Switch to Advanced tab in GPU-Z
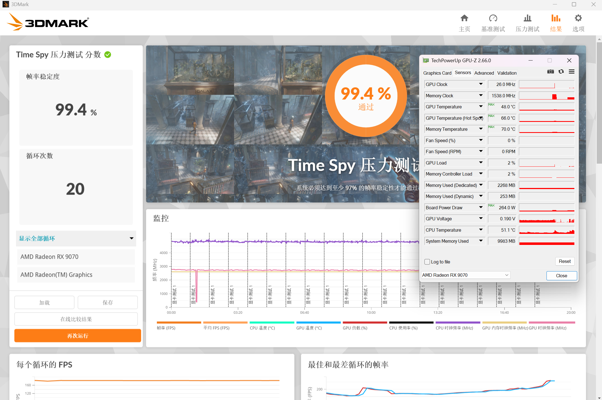The image size is (602, 400). click(484, 73)
